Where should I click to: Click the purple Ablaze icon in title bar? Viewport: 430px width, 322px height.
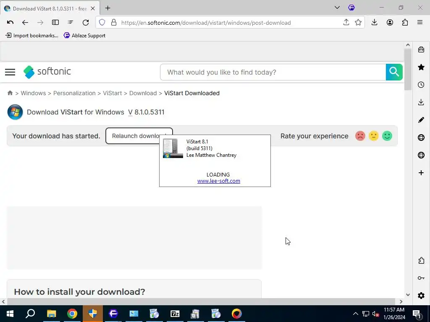point(351,8)
